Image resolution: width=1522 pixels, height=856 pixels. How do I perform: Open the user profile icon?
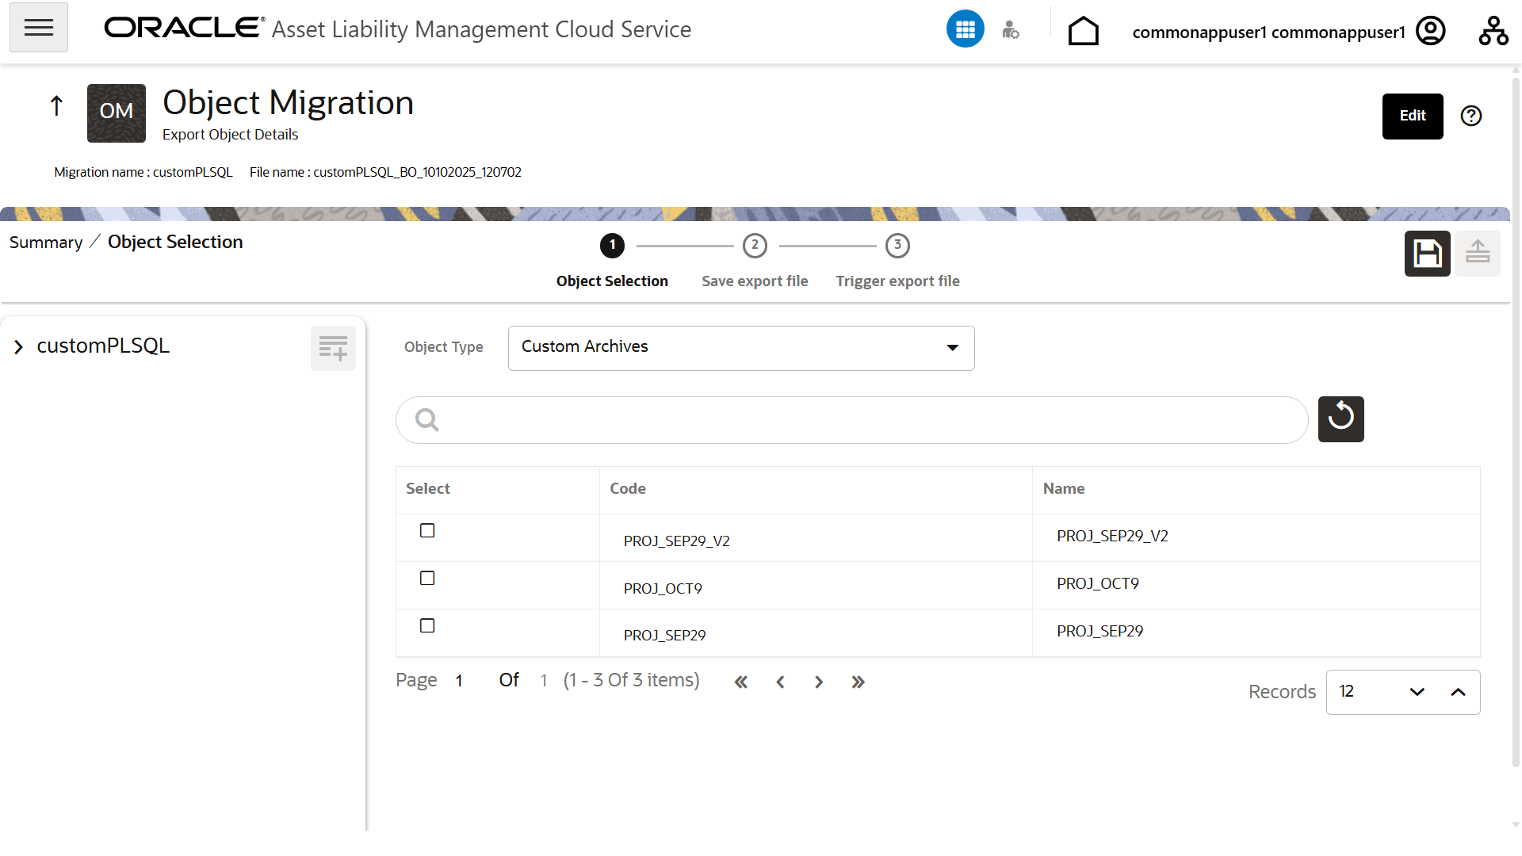pos(1430,32)
